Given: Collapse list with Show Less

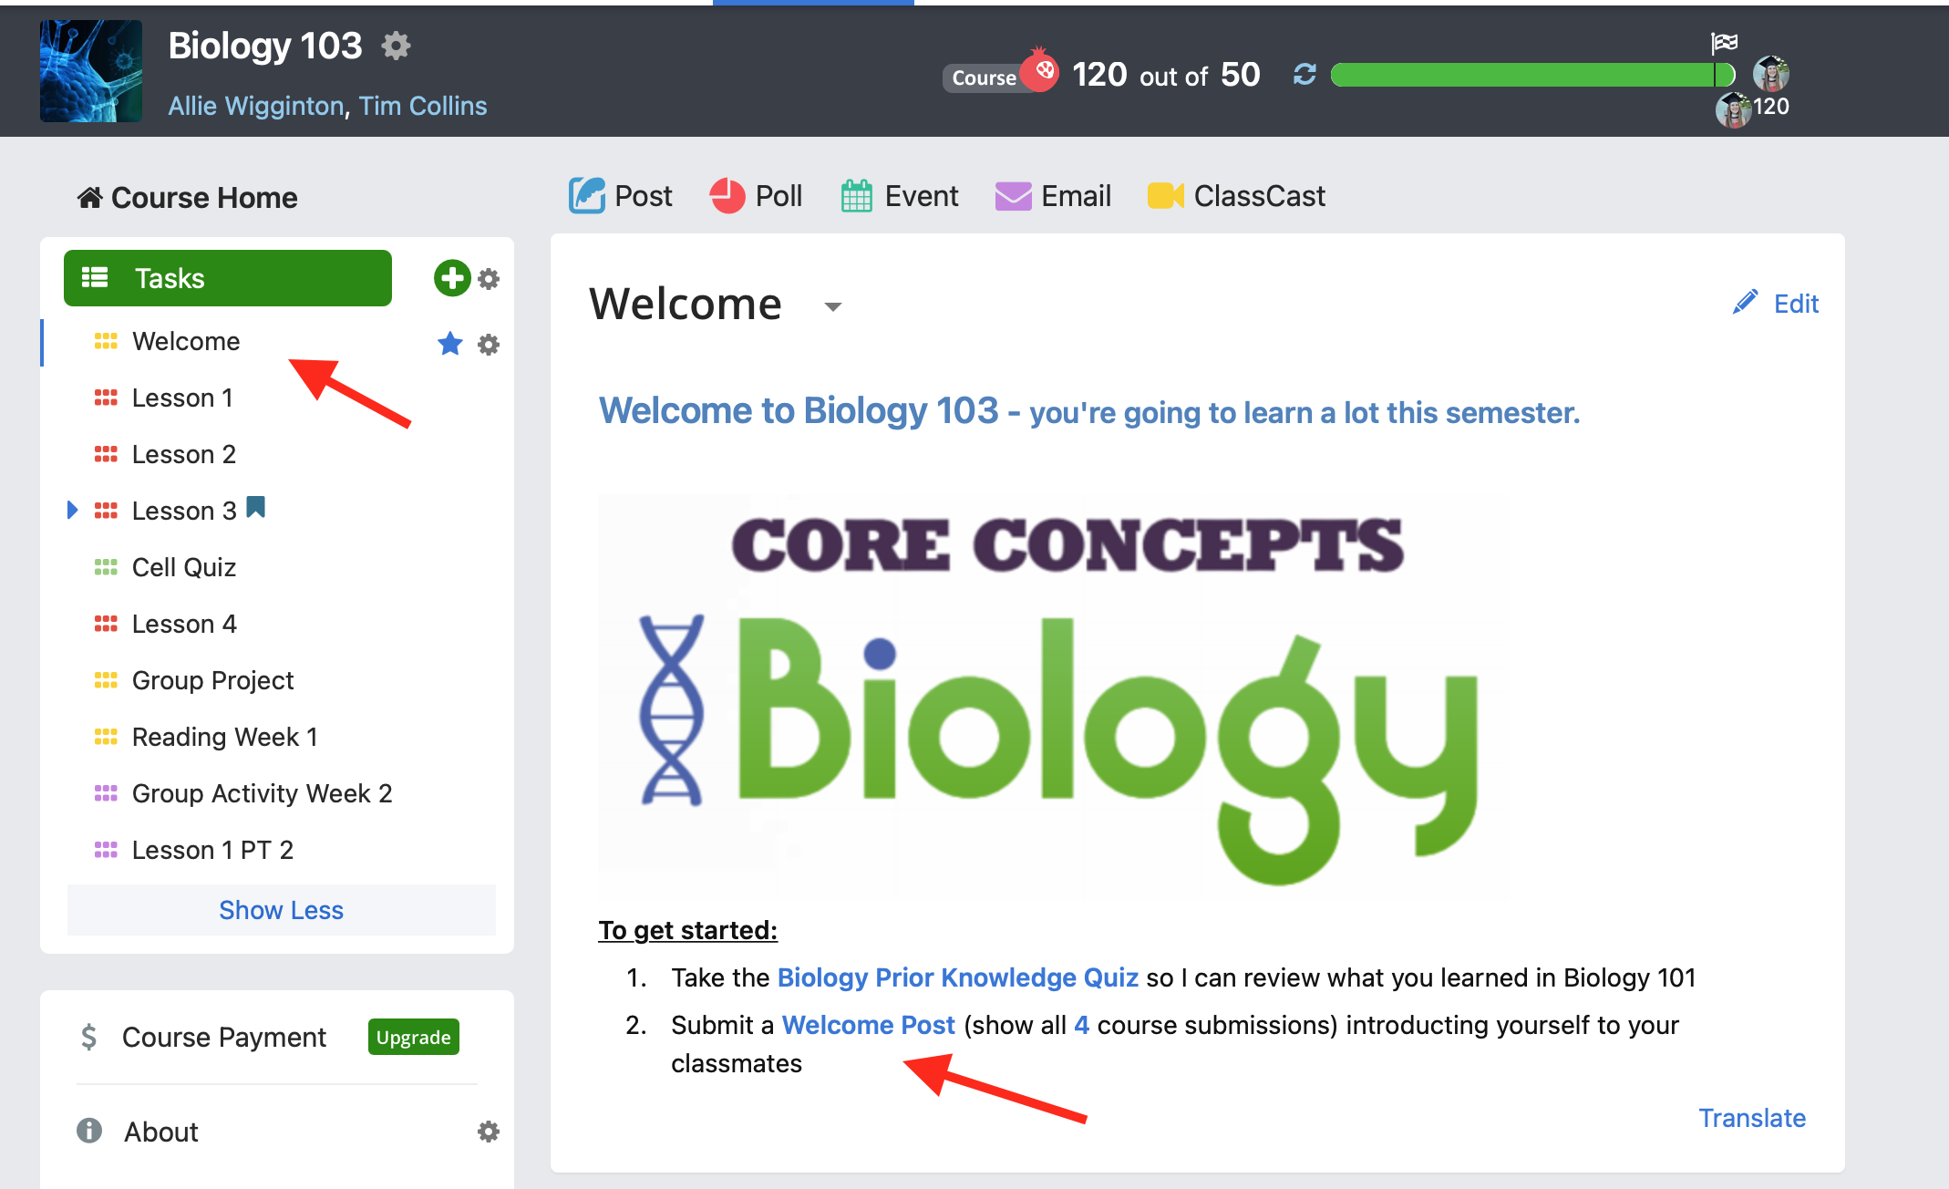Looking at the screenshot, I should [x=281, y=910].
